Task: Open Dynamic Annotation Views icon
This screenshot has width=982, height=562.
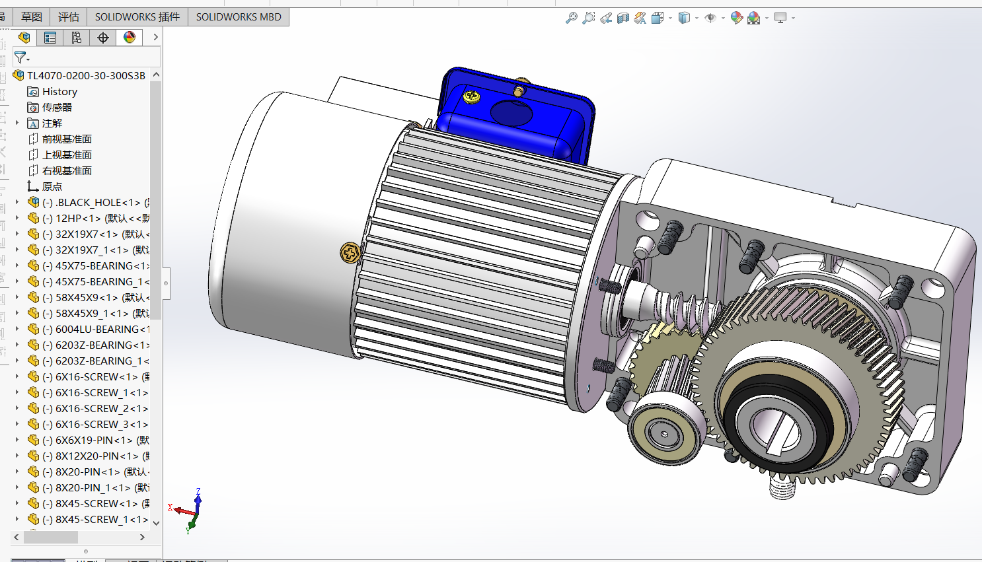Action: 640,18
